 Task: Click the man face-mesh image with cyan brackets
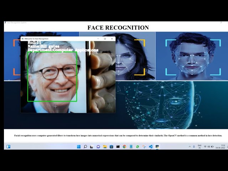192,56
